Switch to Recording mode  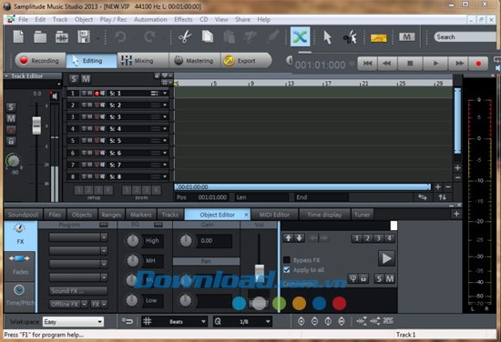pos(40,61)
